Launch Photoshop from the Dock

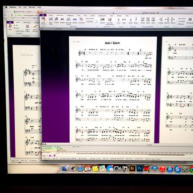pos(140,169)
